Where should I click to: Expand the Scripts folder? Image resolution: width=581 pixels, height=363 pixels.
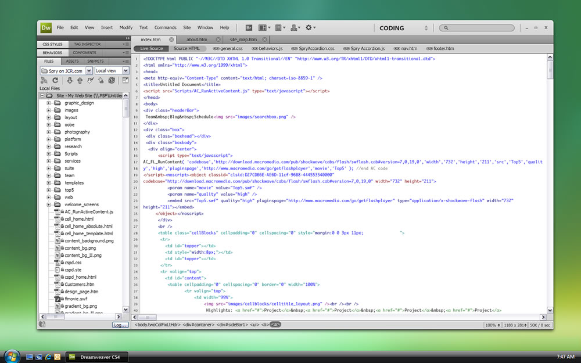pyautogui.click(x=49, y=154)
